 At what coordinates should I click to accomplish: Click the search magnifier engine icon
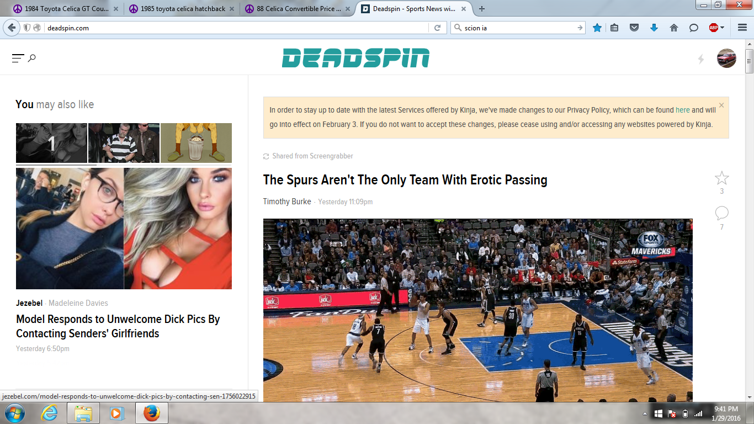click(458, 28)
